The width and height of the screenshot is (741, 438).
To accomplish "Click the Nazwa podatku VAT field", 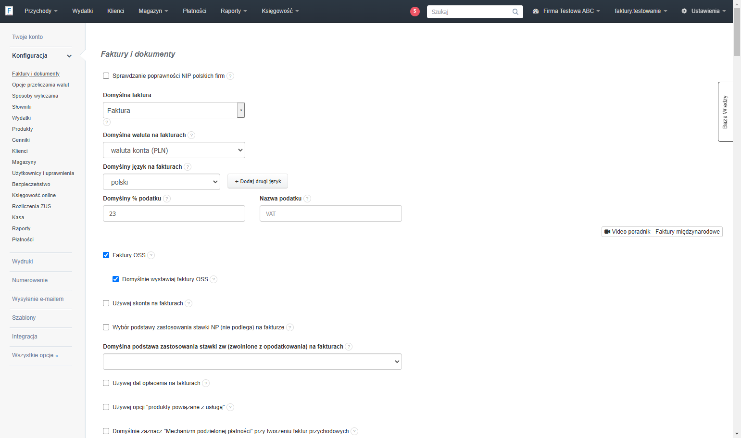I will [x=330, y=213].
